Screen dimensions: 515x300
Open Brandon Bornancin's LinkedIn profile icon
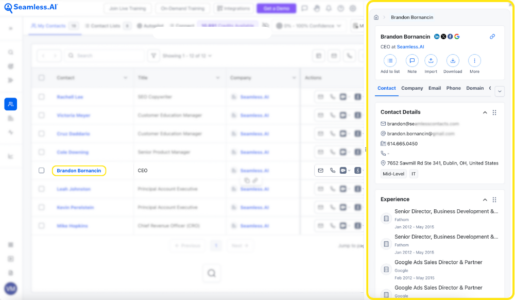pos(437,37)
